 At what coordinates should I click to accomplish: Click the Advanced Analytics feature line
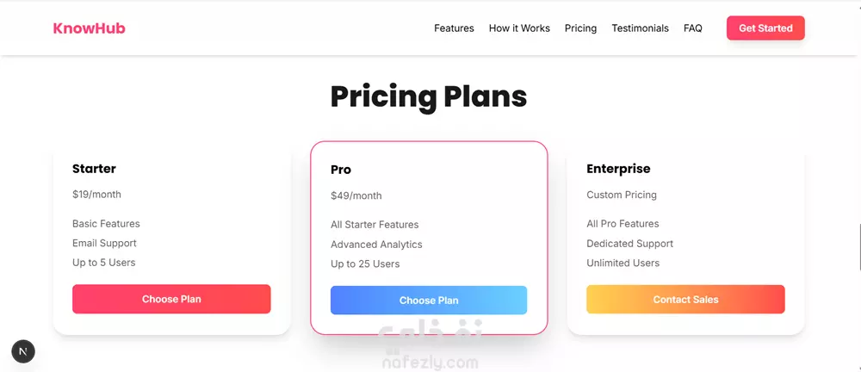pyautogui.click(x=376, y=245)
